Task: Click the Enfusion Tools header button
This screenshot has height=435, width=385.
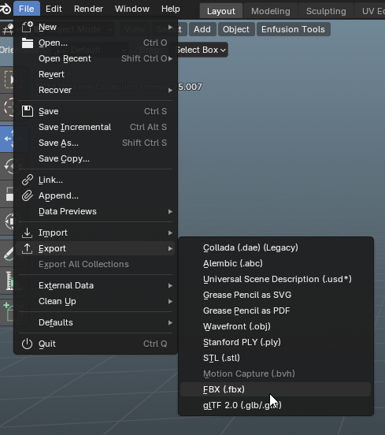Action: coord(293,29)
